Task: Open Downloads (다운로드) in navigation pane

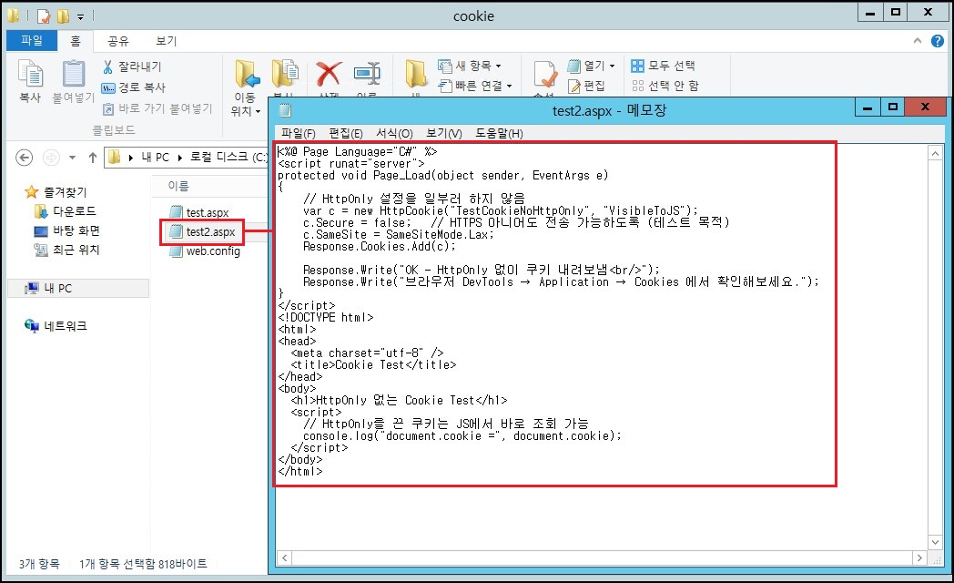Action: coord(66,211)
